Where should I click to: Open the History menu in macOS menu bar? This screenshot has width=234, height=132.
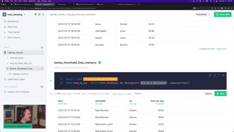tap(25, 1)
